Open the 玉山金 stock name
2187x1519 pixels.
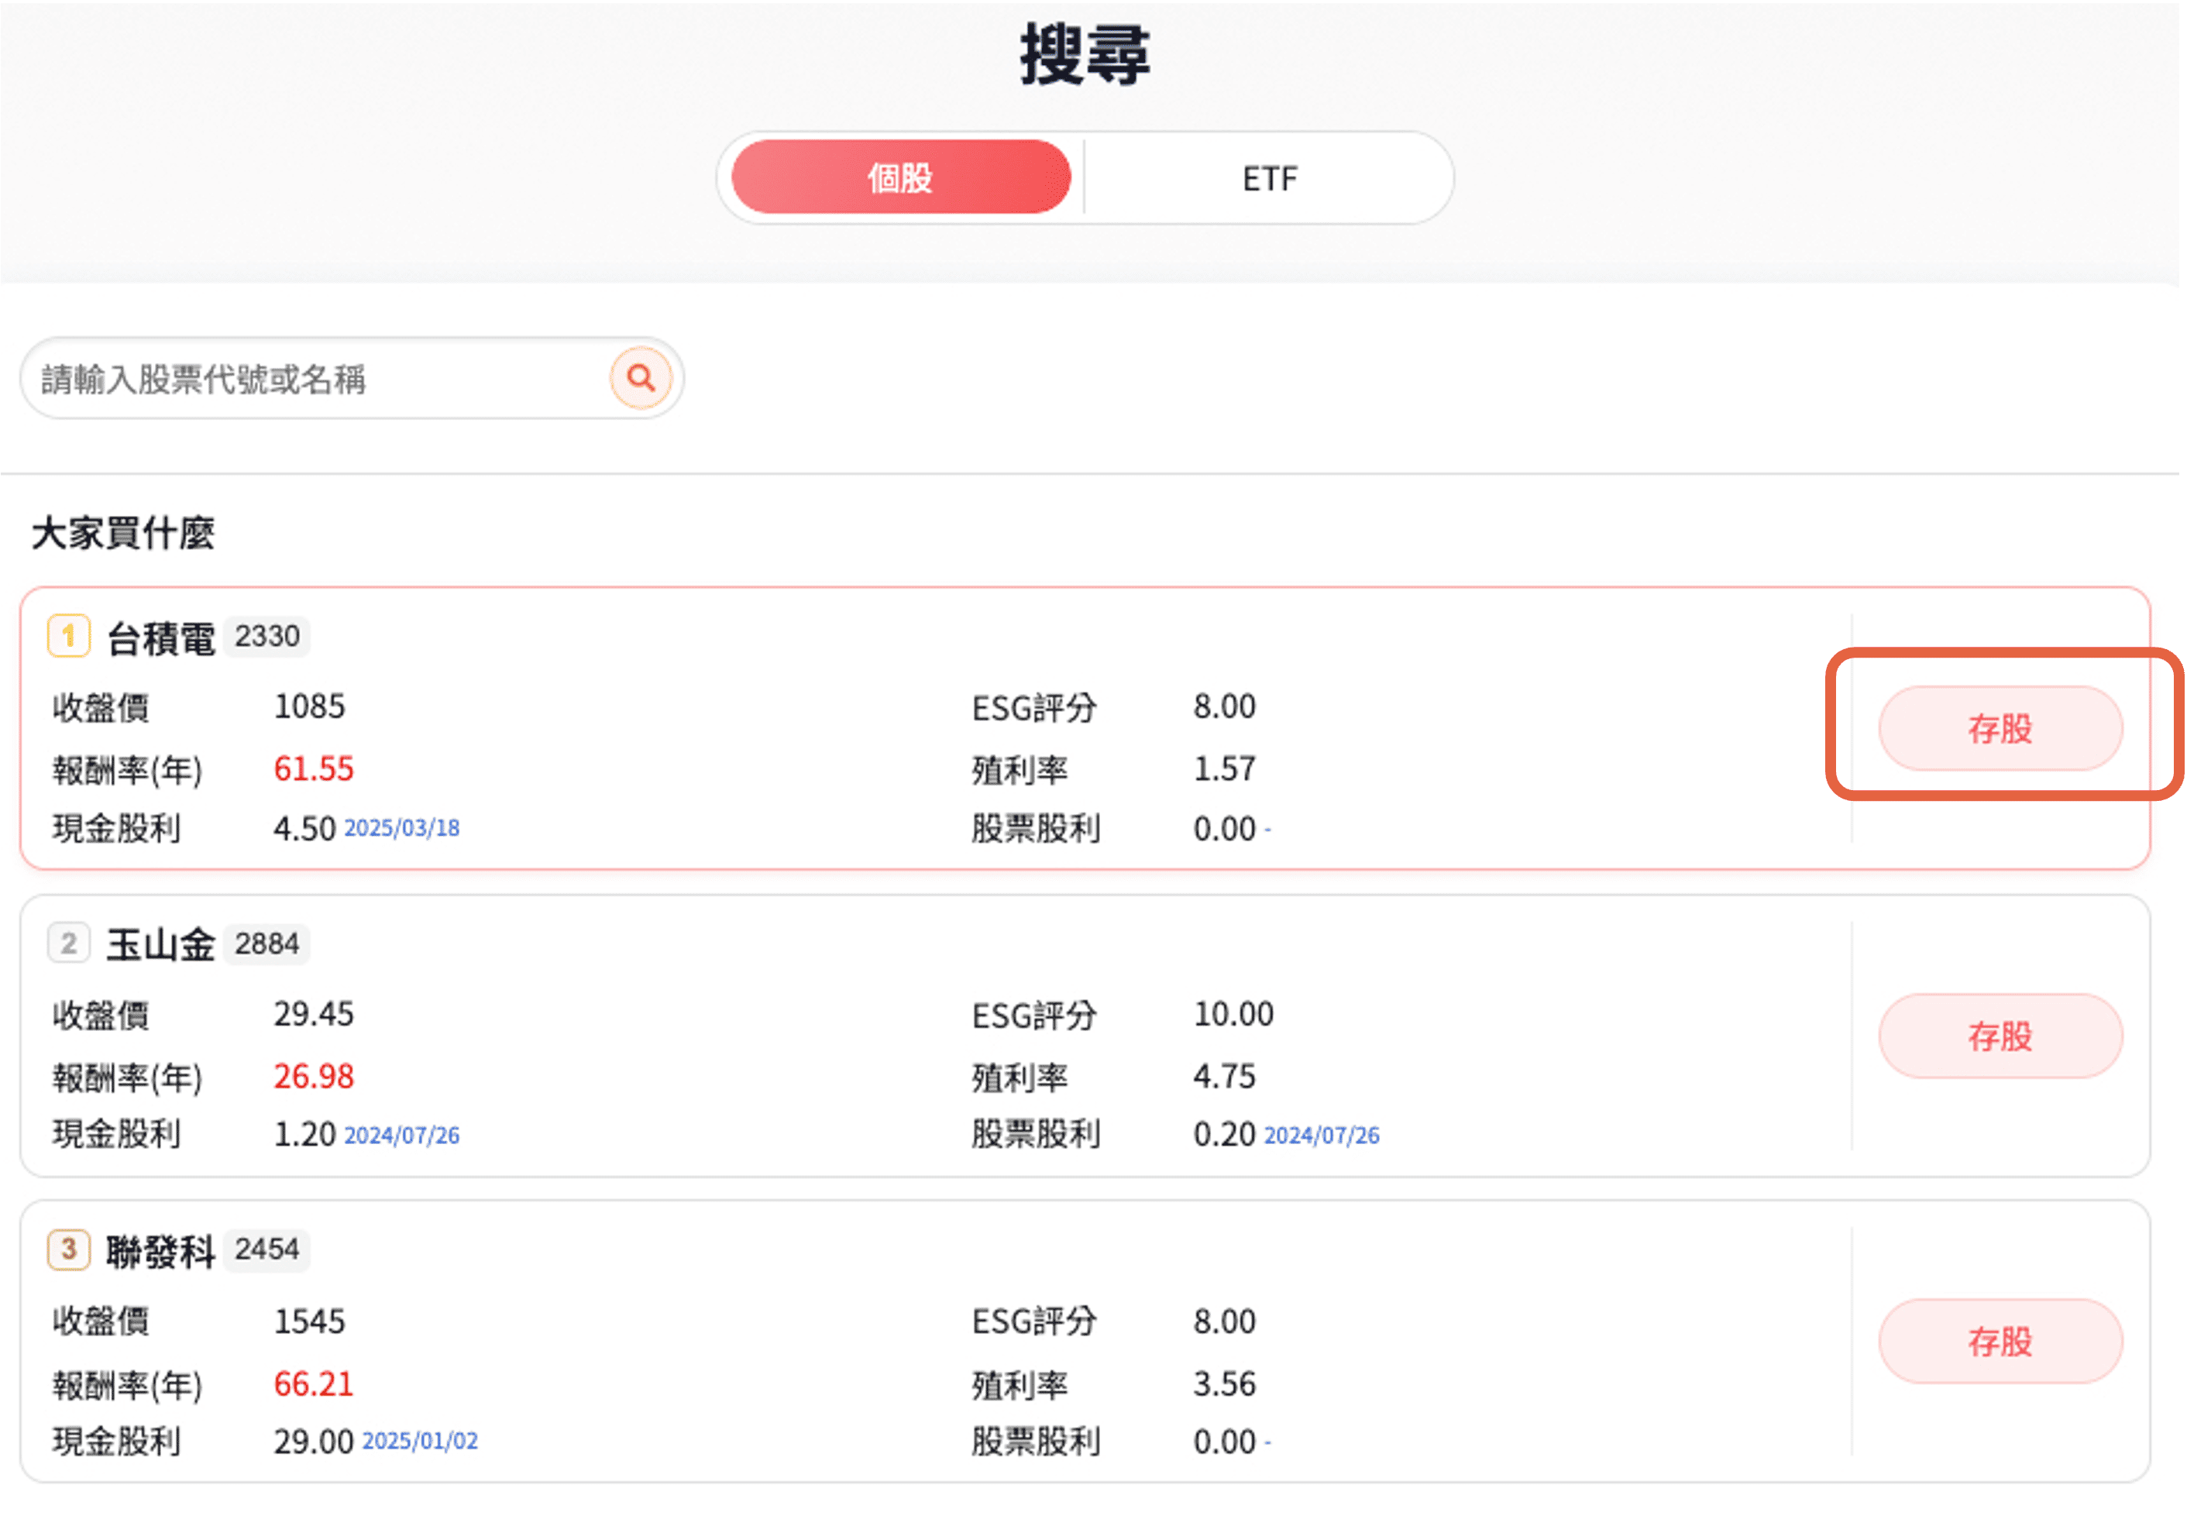tap(161, 944)
